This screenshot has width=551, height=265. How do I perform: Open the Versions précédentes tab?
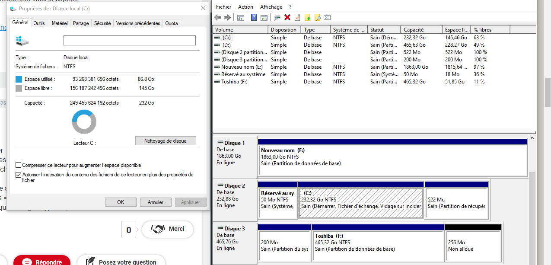point(138,23)
